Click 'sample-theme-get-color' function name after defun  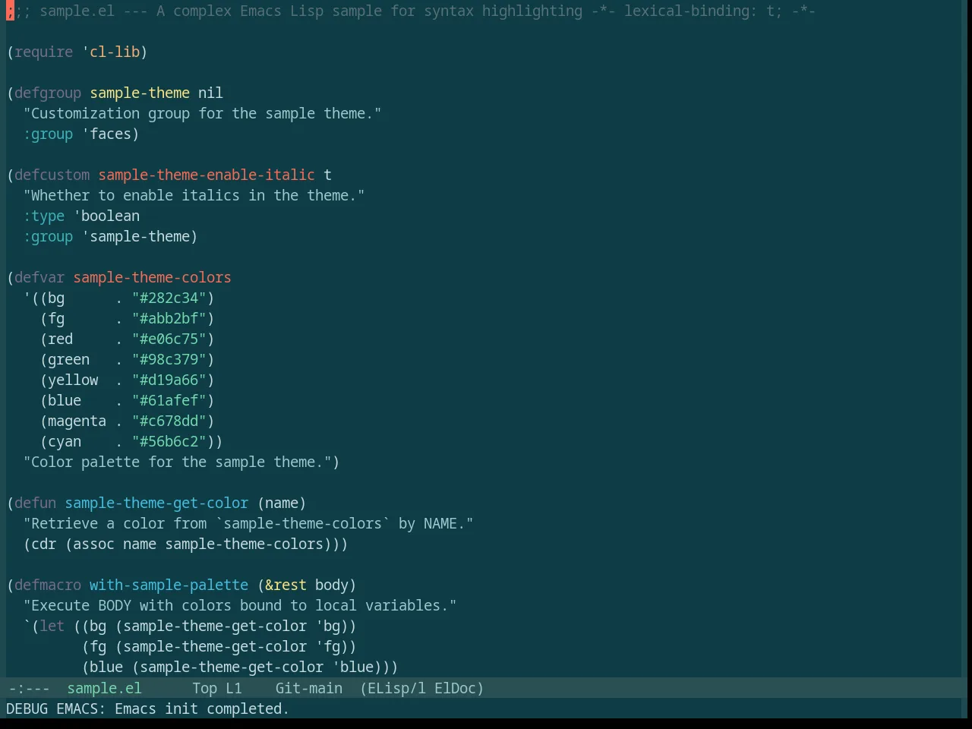point(156,503)
